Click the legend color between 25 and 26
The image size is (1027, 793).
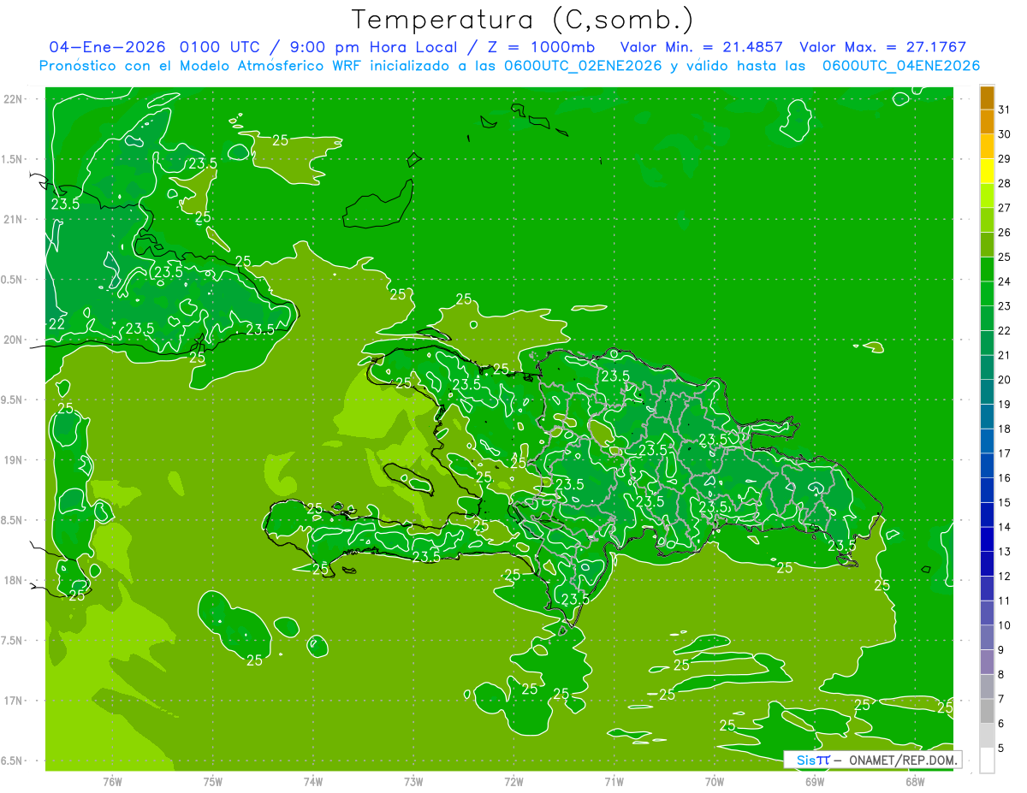987,245
